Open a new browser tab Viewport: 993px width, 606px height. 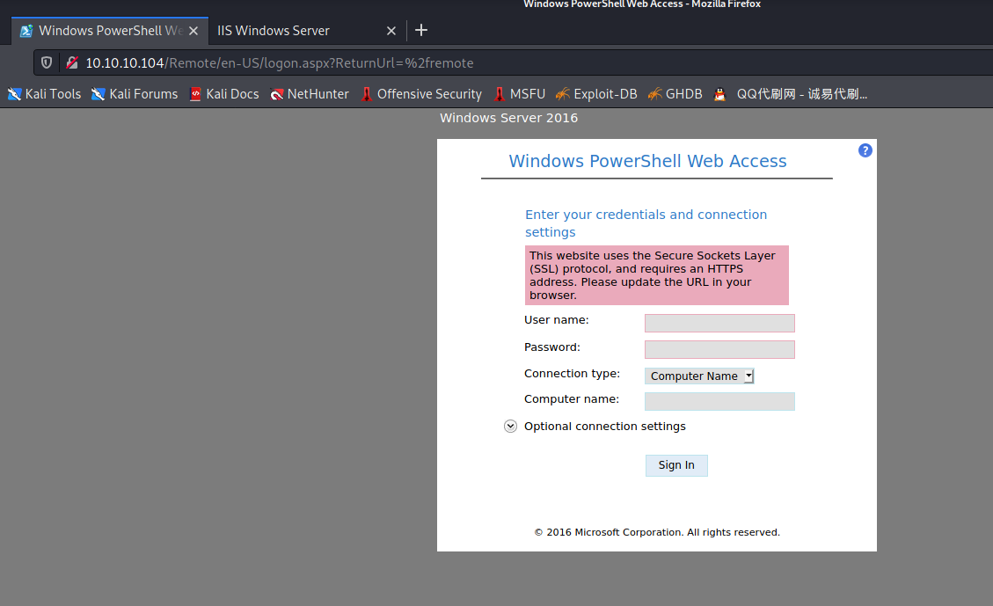421,31
